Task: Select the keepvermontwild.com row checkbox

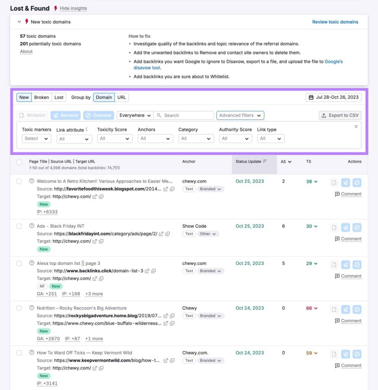Action: coord(19,353)
